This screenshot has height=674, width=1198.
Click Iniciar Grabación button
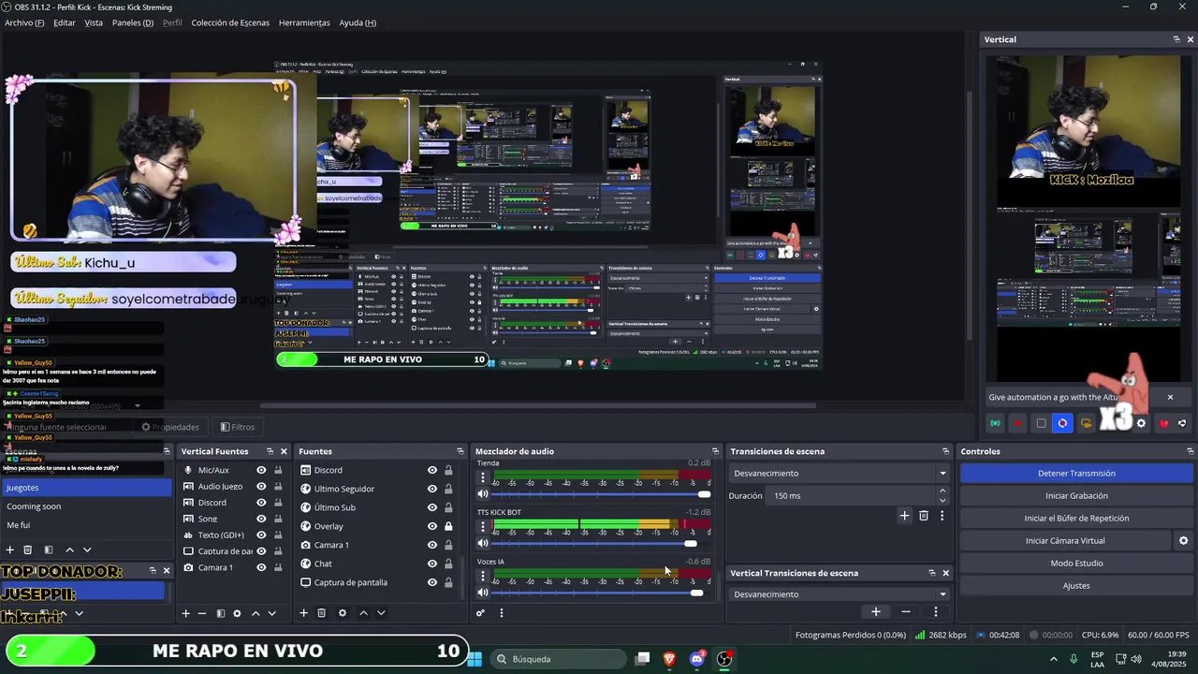pyautogui.click(x=1076, y=496)
